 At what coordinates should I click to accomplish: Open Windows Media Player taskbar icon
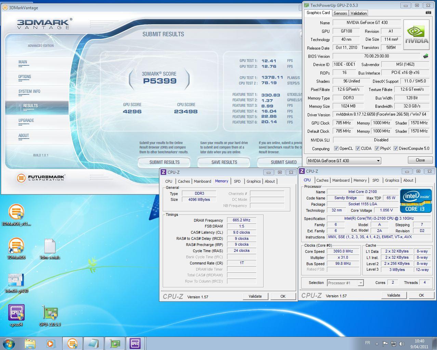(51, 343)
